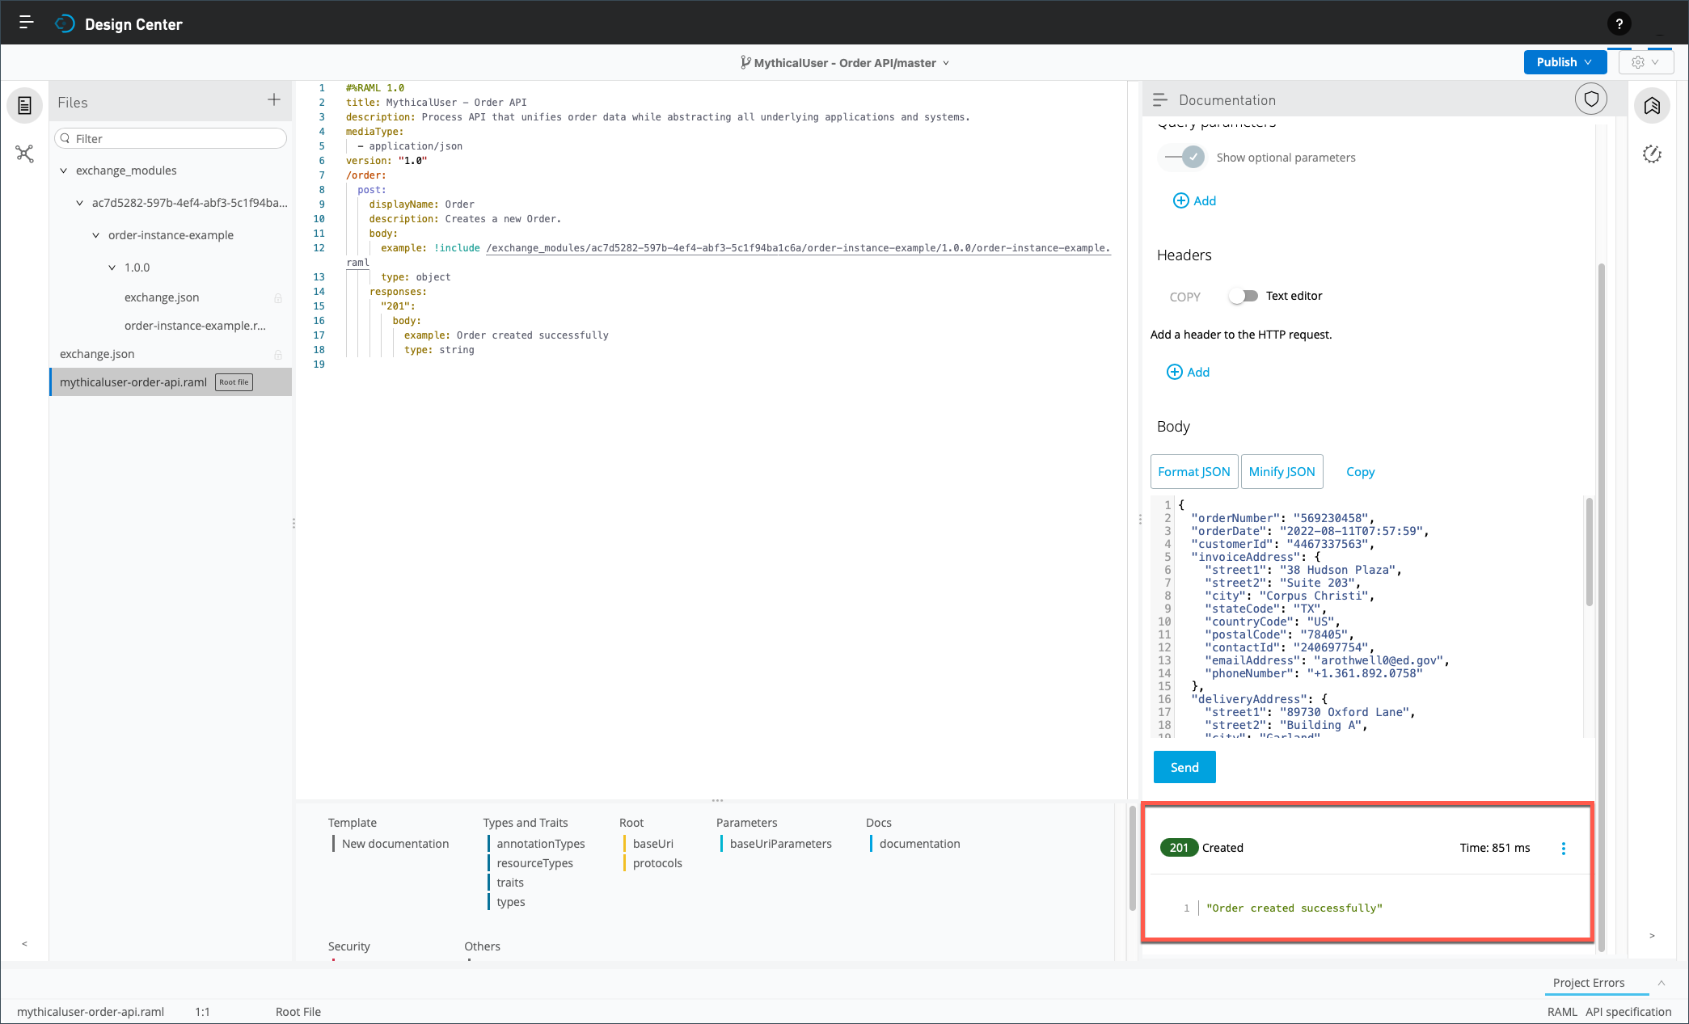Click the shield mocking service icon
The height and width of the screenshot is (1024, 1689).
pyautogui.click(x=1591, y=99)
